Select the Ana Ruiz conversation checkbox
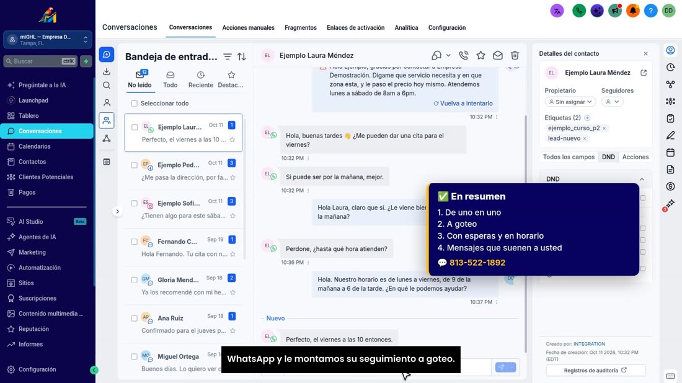682x383 pixels. tap(134, 318)
